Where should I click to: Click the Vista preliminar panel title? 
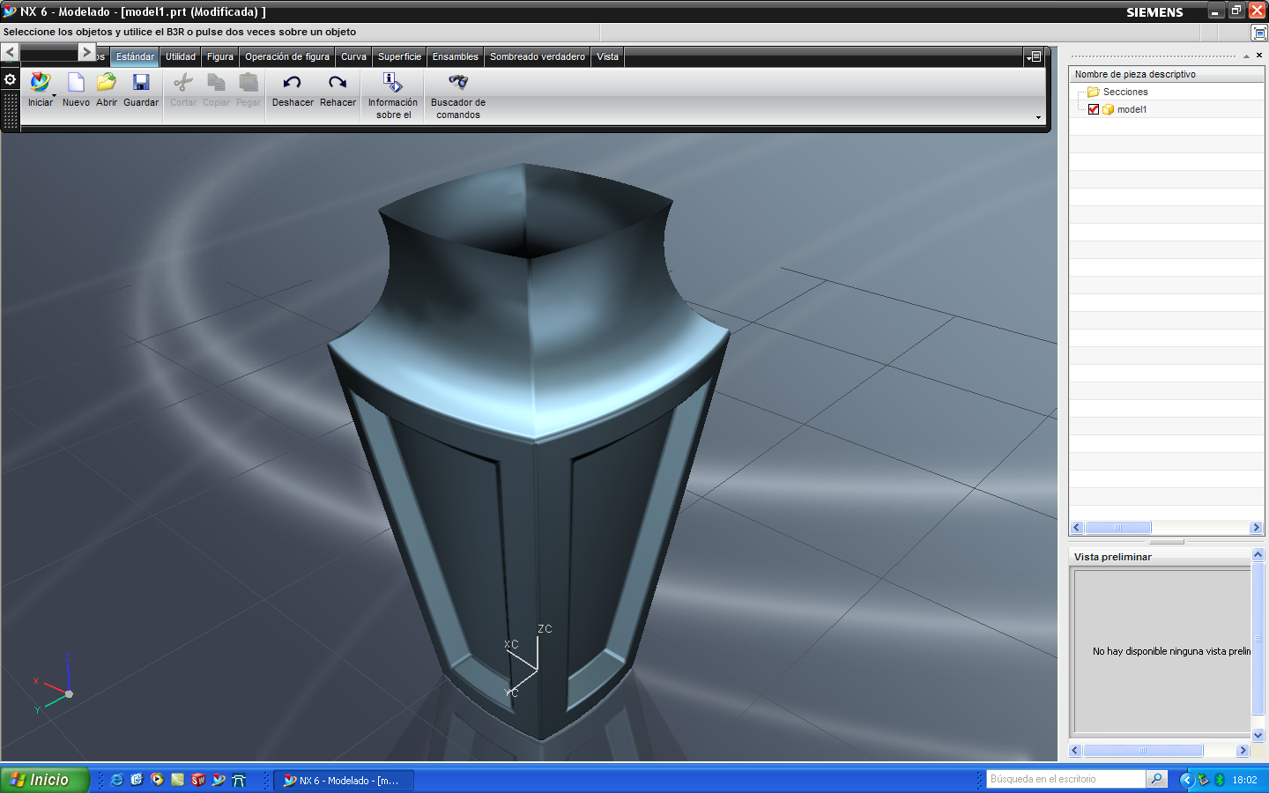click(x=1113, y=557)
